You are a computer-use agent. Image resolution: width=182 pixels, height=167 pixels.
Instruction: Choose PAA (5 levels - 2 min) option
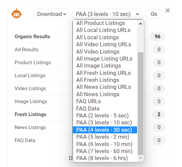pyautogui.click(x=105, y=137)
